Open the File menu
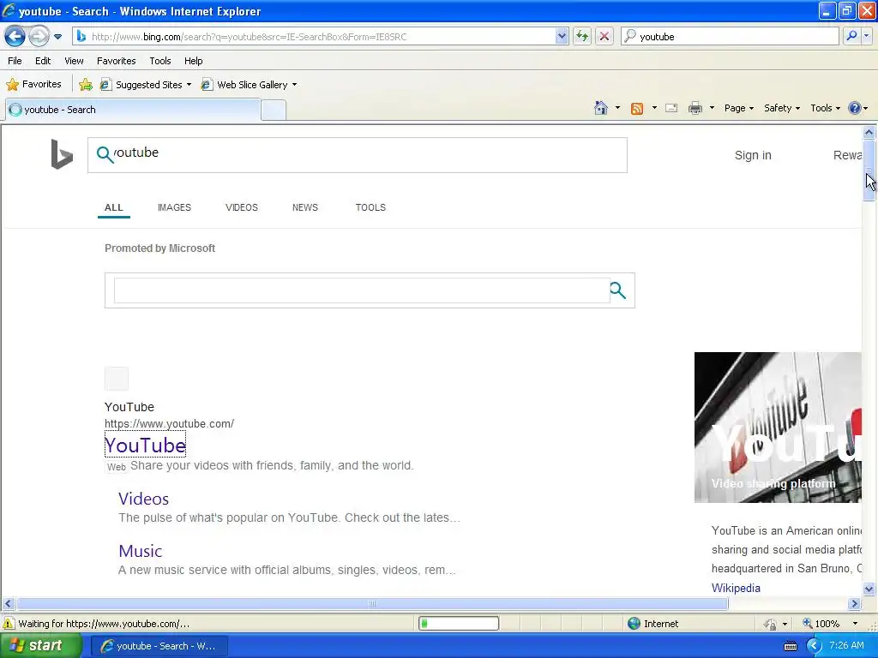Image resolution: width=878 pixels, height=658 pixels. tap(15, 61)
